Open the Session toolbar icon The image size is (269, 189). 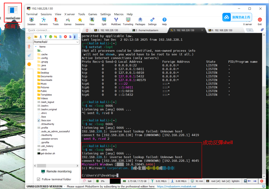click(x=31, y=22)
